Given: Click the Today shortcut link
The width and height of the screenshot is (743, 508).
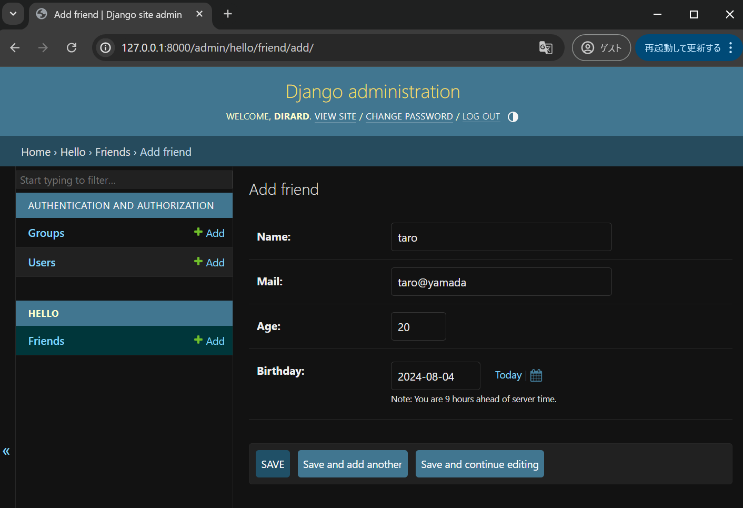Looking at the screenshot, I should point(508,375).
